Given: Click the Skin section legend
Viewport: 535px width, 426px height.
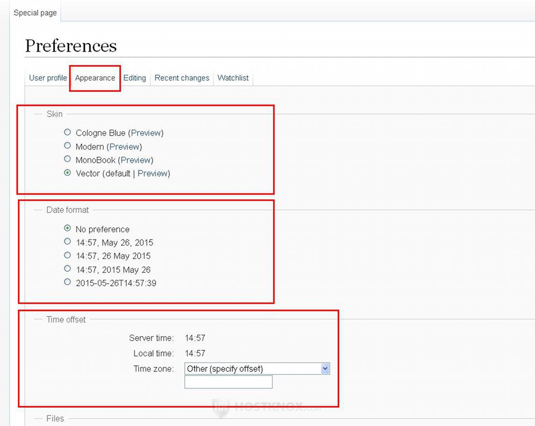Looking at the screenshot, I should 55,114.
